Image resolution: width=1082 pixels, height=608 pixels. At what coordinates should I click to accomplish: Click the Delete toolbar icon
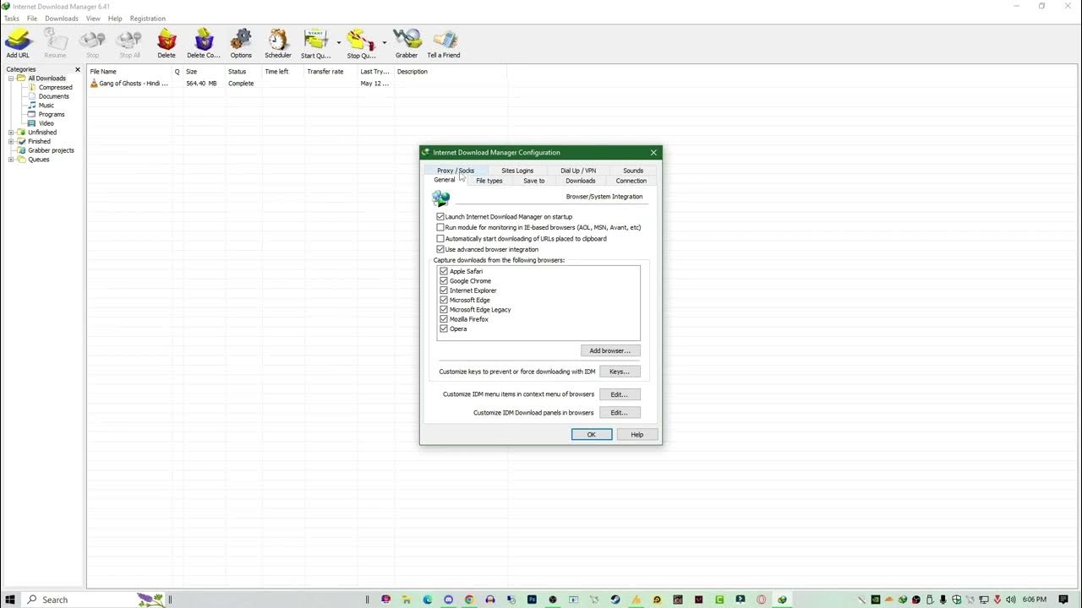[x=167, y=44]
